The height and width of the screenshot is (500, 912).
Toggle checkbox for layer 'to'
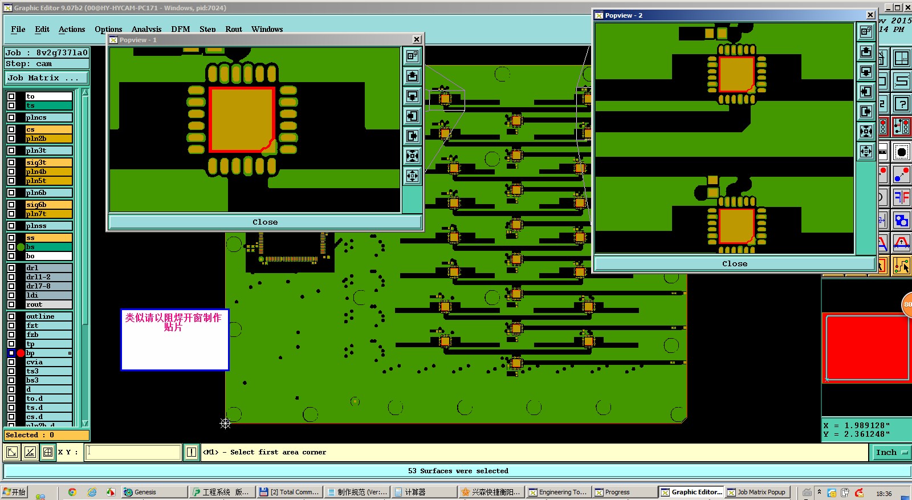click(11, 96)
